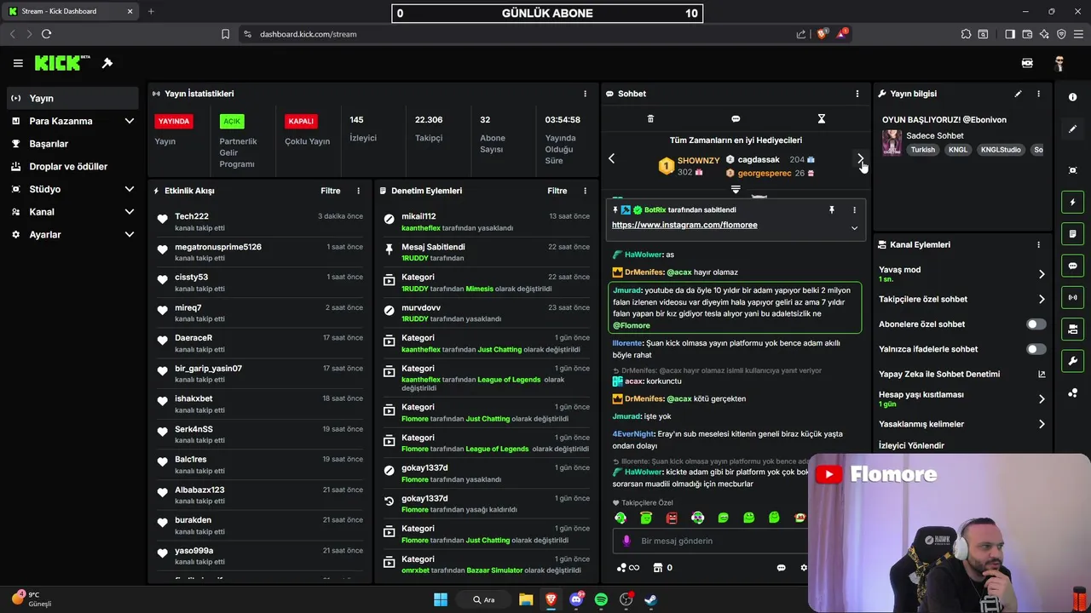Expand the pinned message chevron
The image size is (1091, 613).
pos(854,228)
